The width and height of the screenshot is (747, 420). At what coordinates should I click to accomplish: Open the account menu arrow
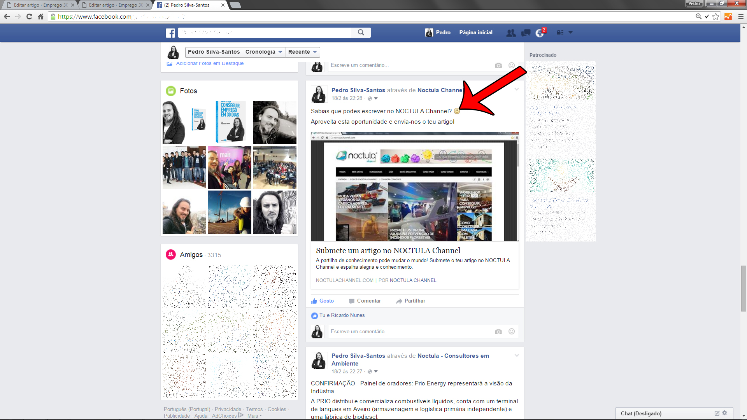pyautogui.click(x=570, y=32)
